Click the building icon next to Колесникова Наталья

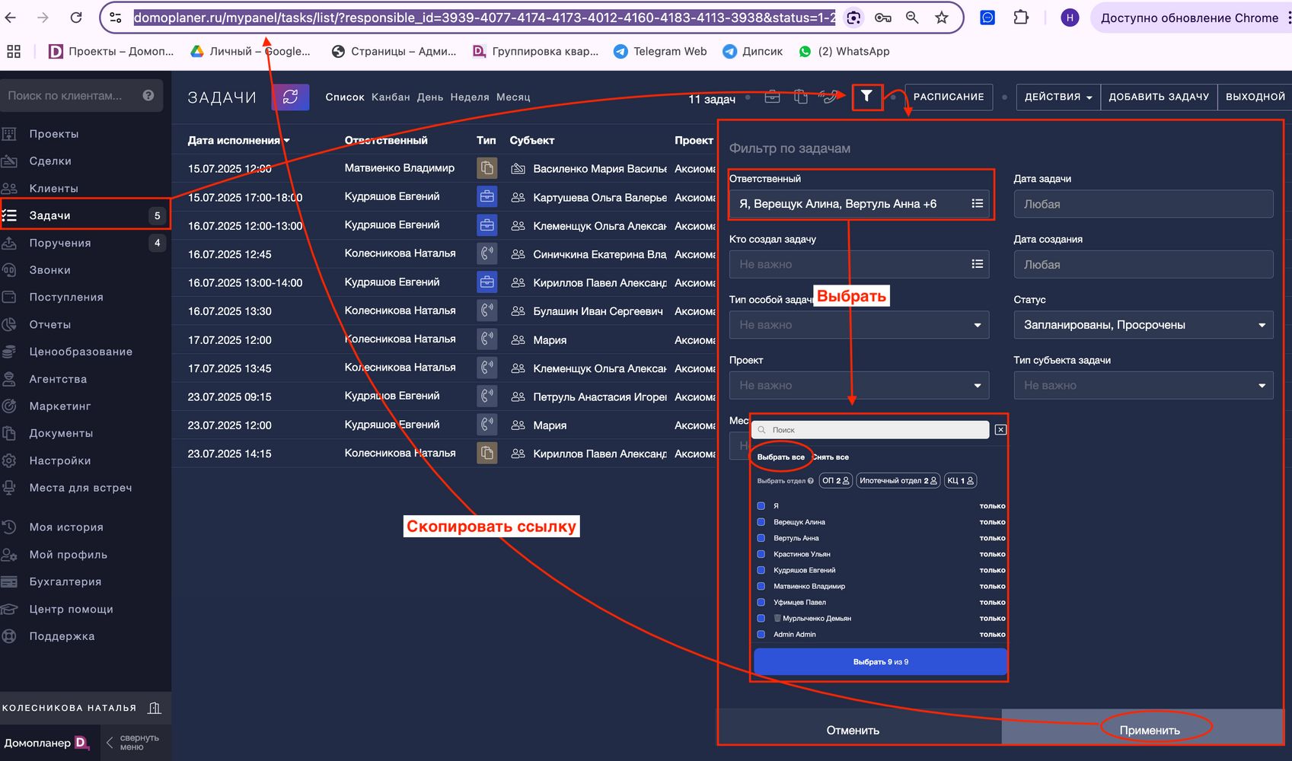(155, 708)
